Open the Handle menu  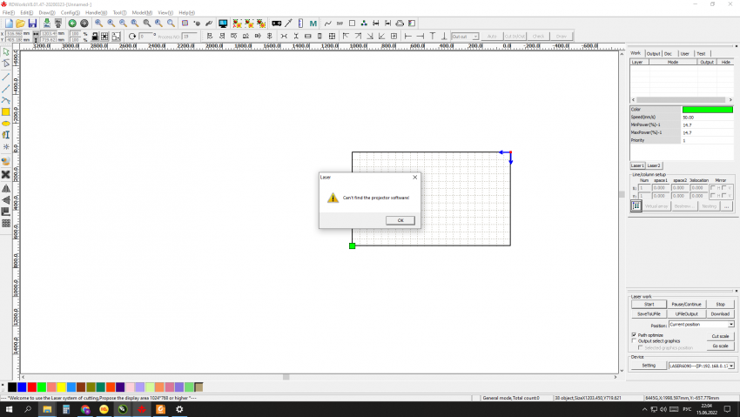(x=95, y=13)
